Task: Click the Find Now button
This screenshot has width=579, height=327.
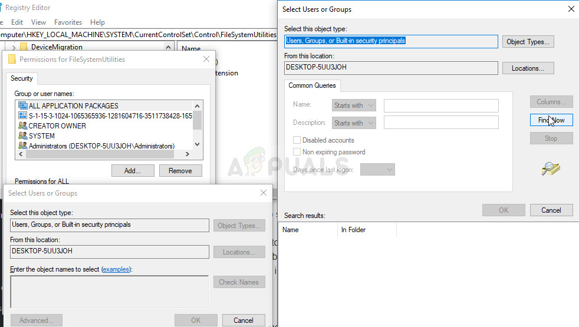Action: (551, 120)
